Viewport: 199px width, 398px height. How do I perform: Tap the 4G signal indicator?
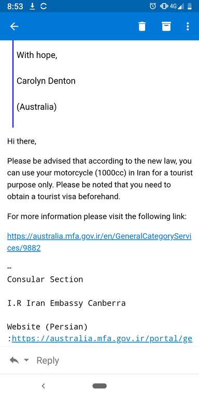click(x=177, y=6)
